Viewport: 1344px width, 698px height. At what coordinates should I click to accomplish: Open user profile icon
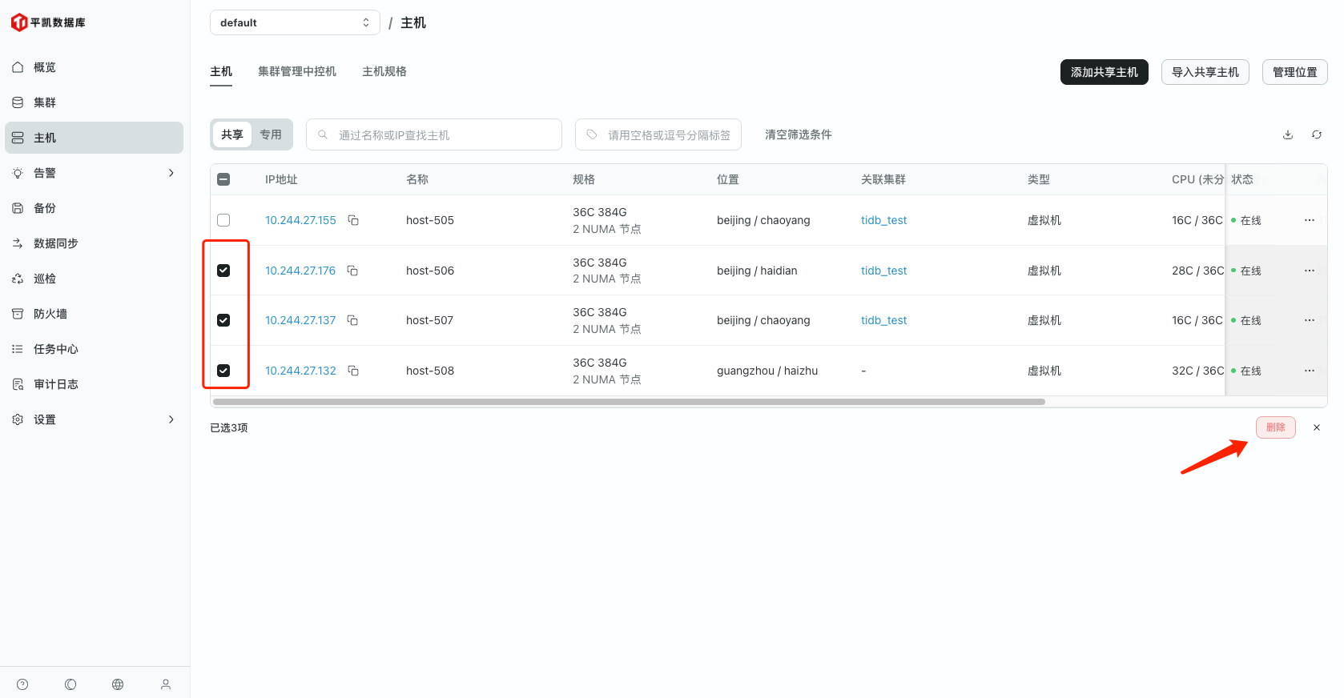tap(166, 684)
